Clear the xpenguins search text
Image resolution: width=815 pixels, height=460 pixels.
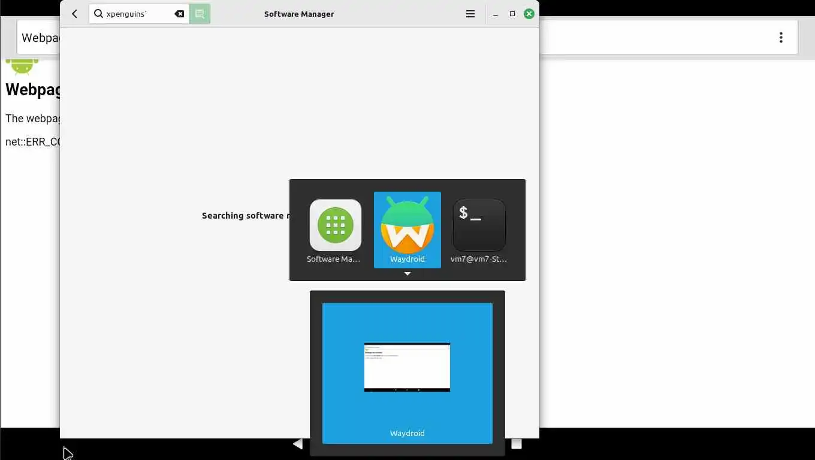click(179, 14)
